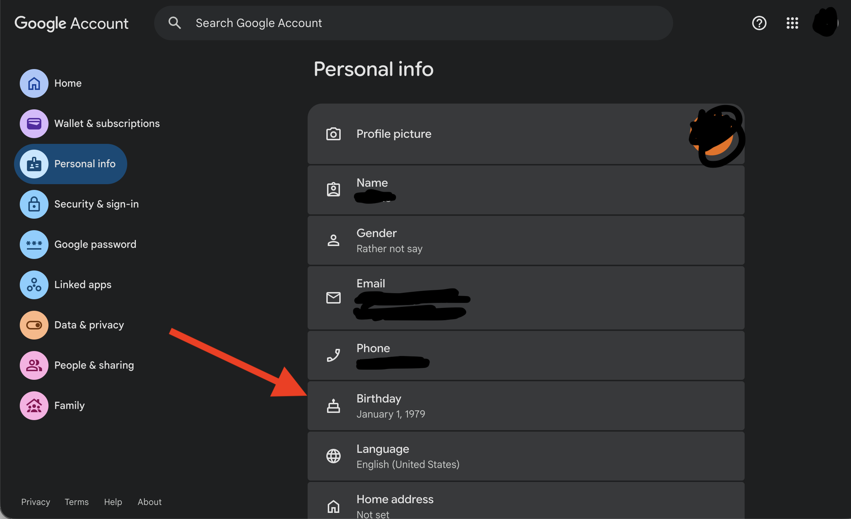Open the Language English (United States) row
The height and width of the screenshot is (519, 851).
pos(526,456)
